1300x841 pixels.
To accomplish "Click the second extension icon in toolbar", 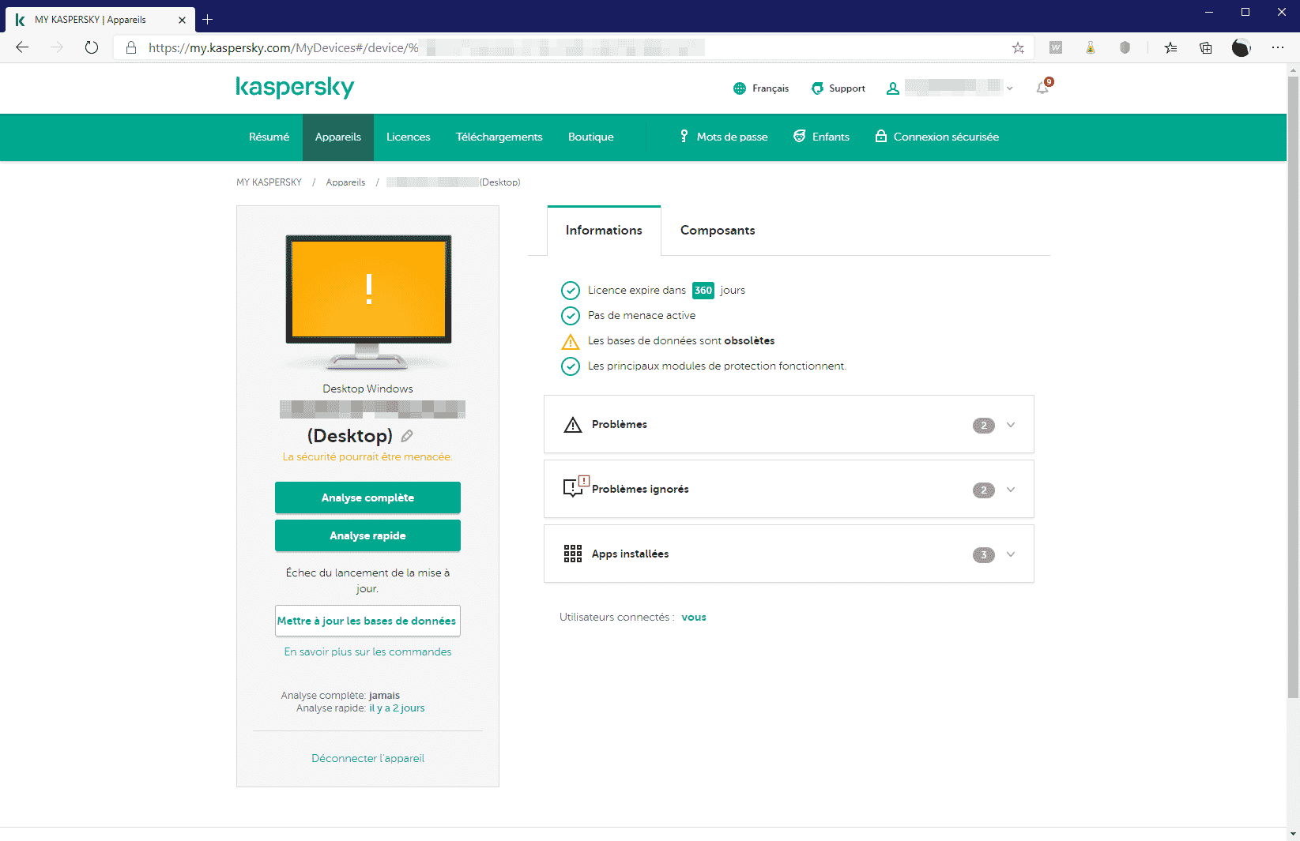I will [x=1090, y=48].
